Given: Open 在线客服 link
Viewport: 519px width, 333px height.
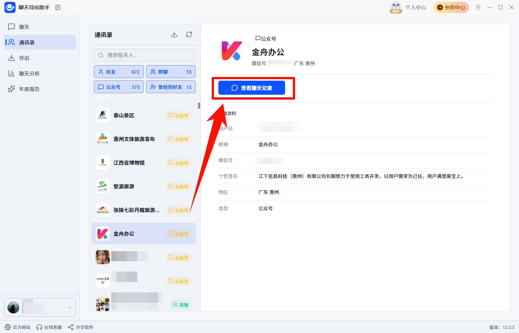Looking at the screenshot, I should pos(49,327).
